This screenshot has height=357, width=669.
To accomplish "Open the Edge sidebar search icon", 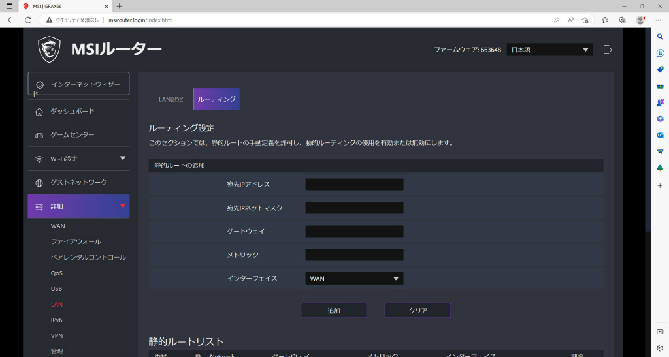I will coord(660,37).
